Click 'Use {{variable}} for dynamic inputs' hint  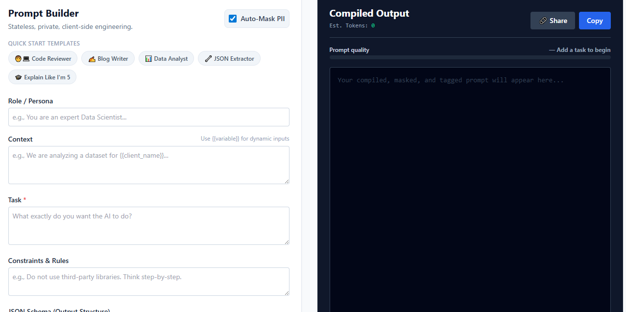[245, 139]
